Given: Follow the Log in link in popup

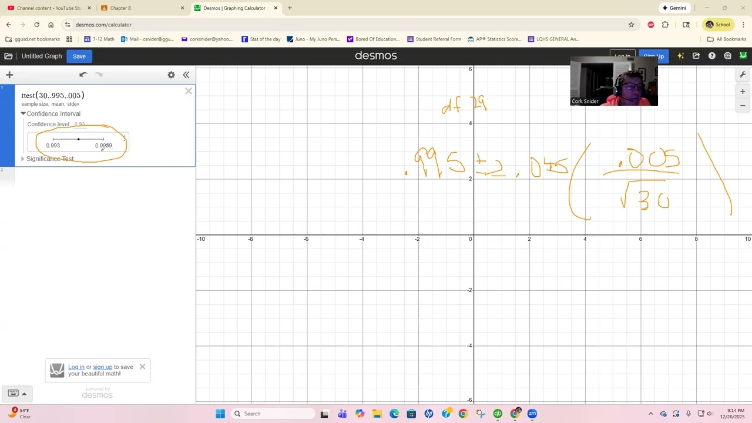Looking at the screenshot, I should click(76, 367).
